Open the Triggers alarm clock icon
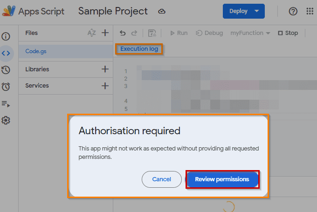Viewport: 317px width, 212px height. tap(6, 87)
